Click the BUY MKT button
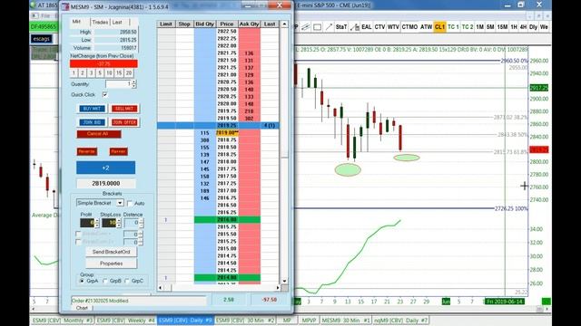Image resolution: width=581 pixels, height=326 pixels. pyautogui.click(x=92, y=109)
